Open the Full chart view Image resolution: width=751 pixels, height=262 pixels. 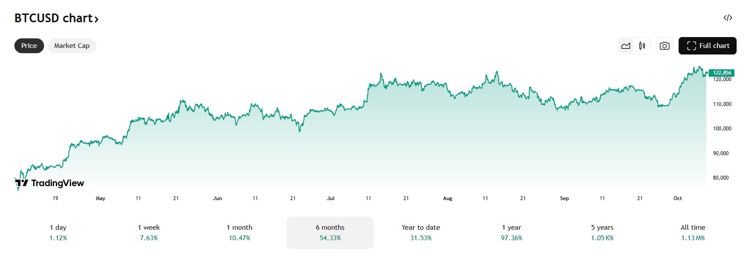tap(707, 46)
